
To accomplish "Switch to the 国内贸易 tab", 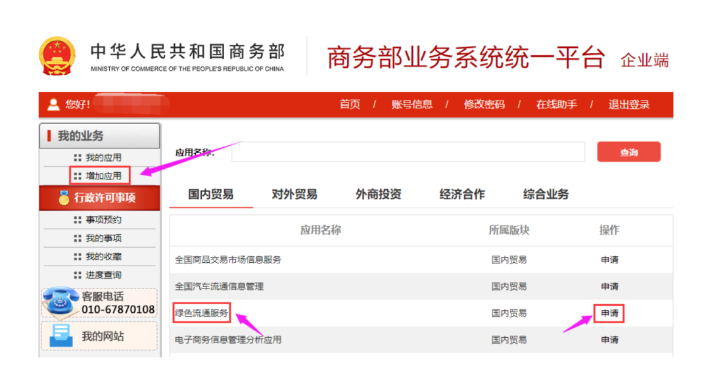I will click(x=211, y=195).
